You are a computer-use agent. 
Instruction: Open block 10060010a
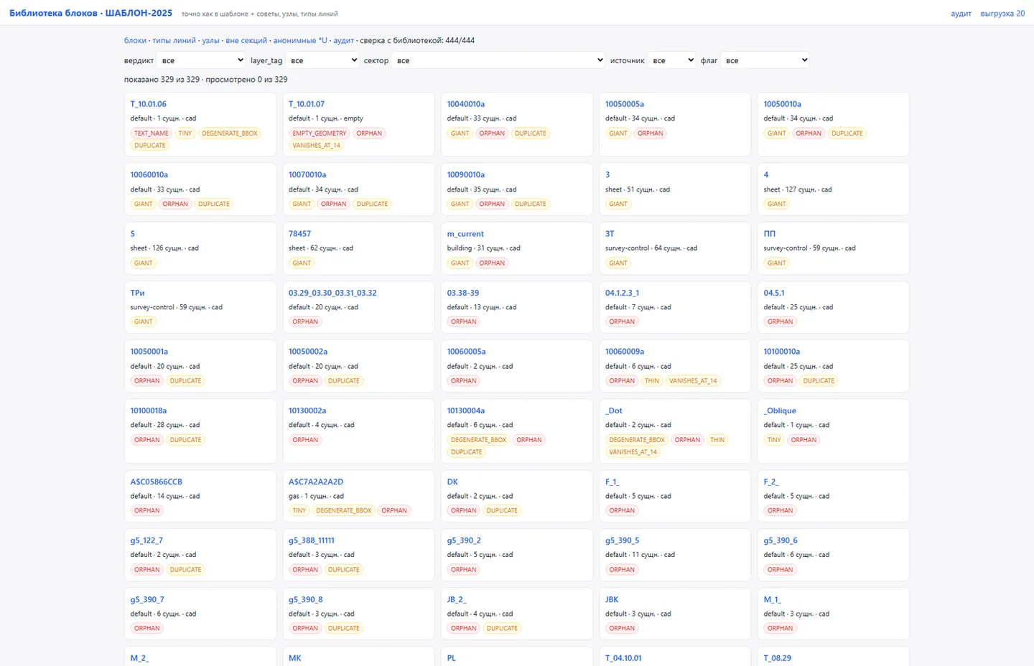tap(149, 174)
